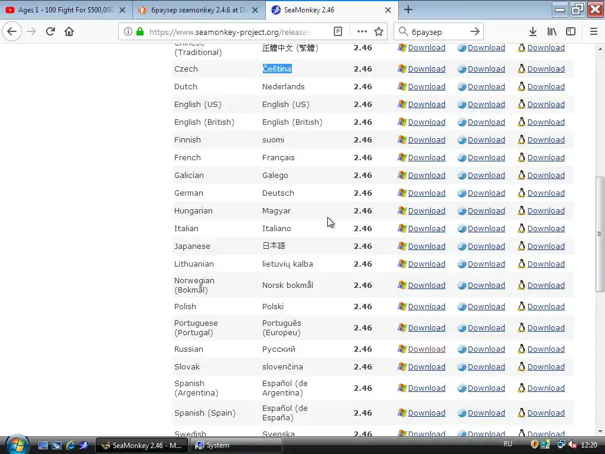Click the RU language indicator
The height and width of the screenshot is (454, 605).
pos(508,444)
